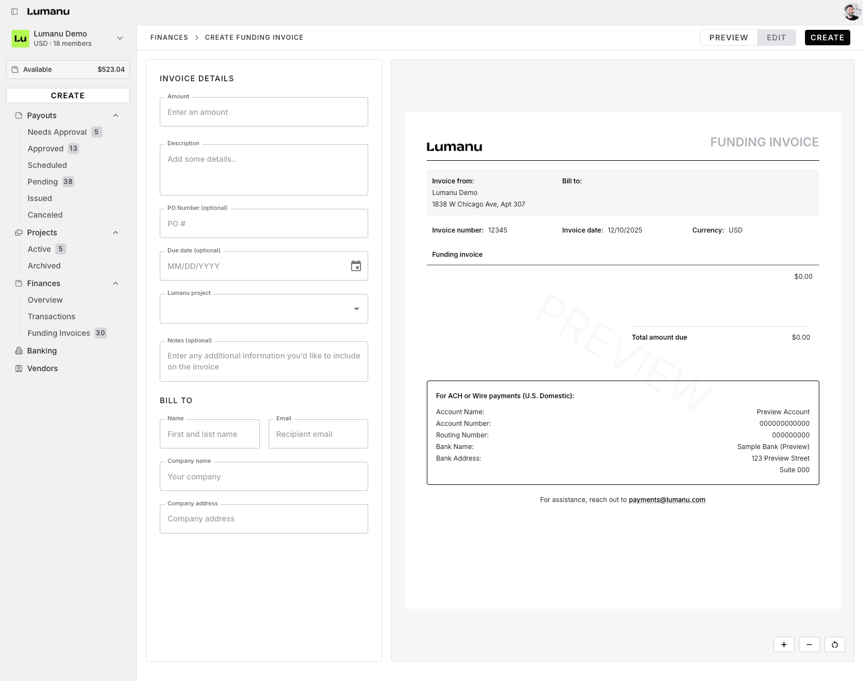The image size is (863, 681).
Task: Click the Available $523.04 balance box
Action: tap(68, 70)
